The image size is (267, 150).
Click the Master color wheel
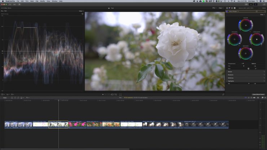(245, 25)
